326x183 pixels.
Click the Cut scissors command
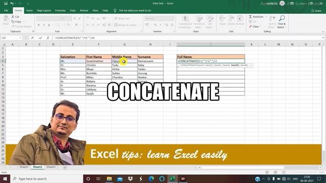pyautogui.click(x=15, y=17)
